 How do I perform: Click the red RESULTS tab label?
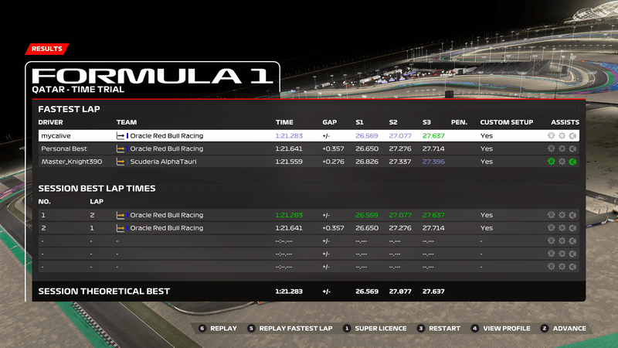[x=47, y=49]
